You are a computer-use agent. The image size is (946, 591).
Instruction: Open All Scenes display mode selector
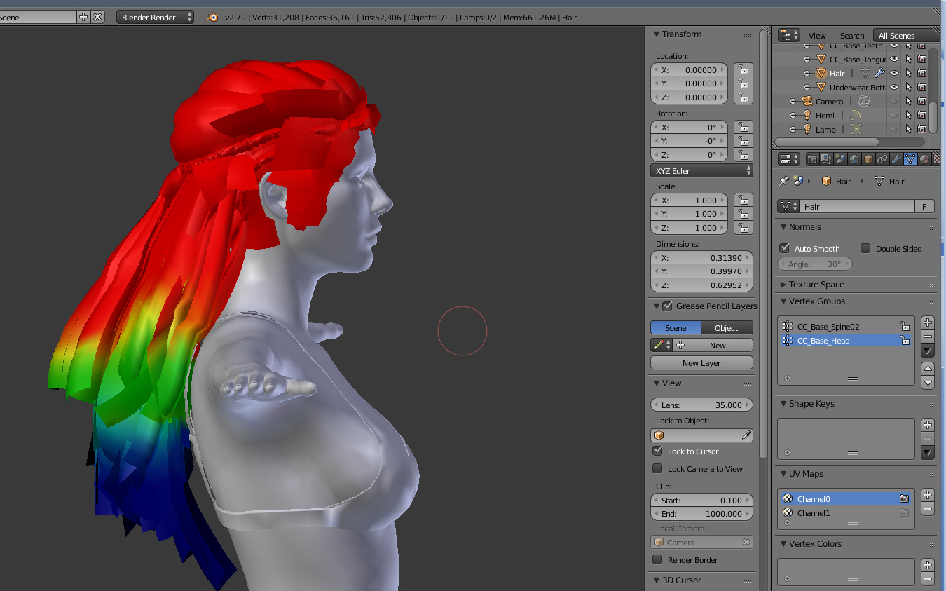click(905, 35)
